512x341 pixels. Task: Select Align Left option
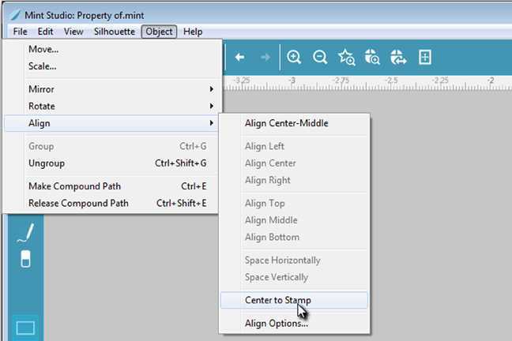tap(294, 146)
